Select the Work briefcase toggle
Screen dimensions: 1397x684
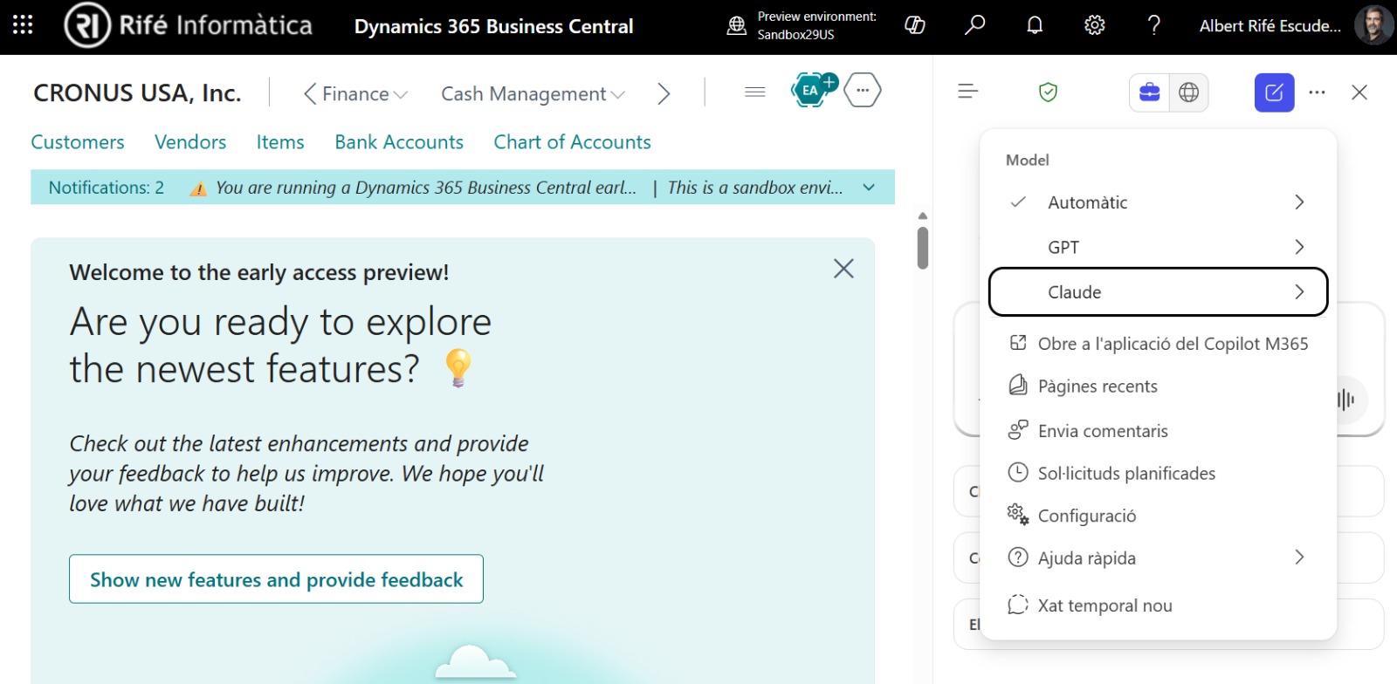tap(1150, 92)
